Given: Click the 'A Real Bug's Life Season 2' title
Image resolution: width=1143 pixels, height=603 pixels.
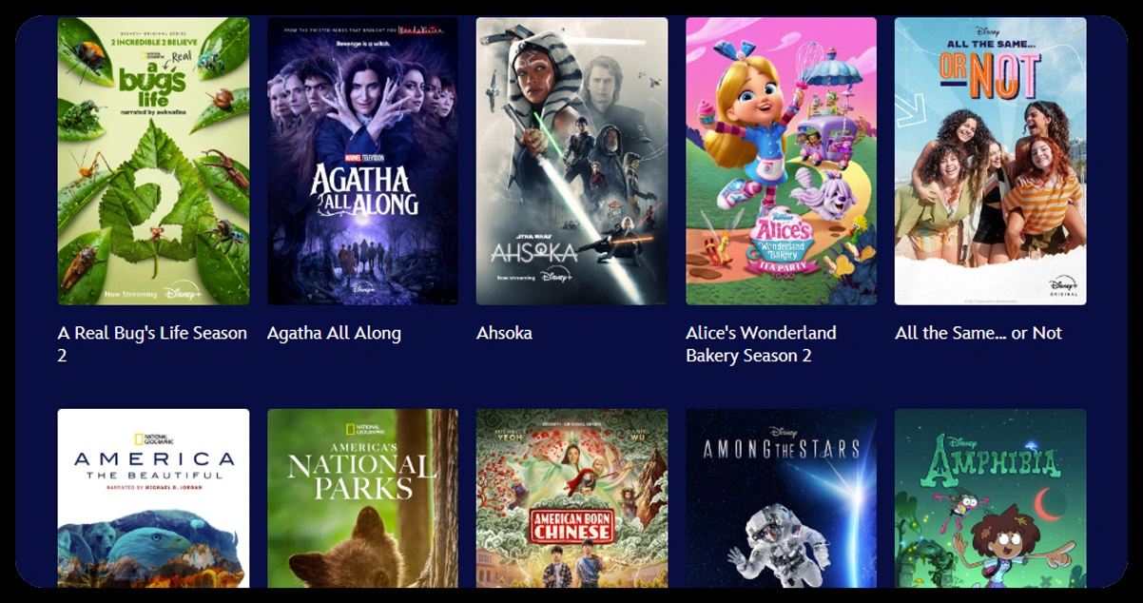Looking at the screenshot, I should click(152, 344).
